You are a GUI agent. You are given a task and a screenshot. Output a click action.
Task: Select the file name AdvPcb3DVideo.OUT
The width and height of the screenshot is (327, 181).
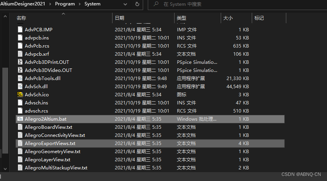(48, 70)
